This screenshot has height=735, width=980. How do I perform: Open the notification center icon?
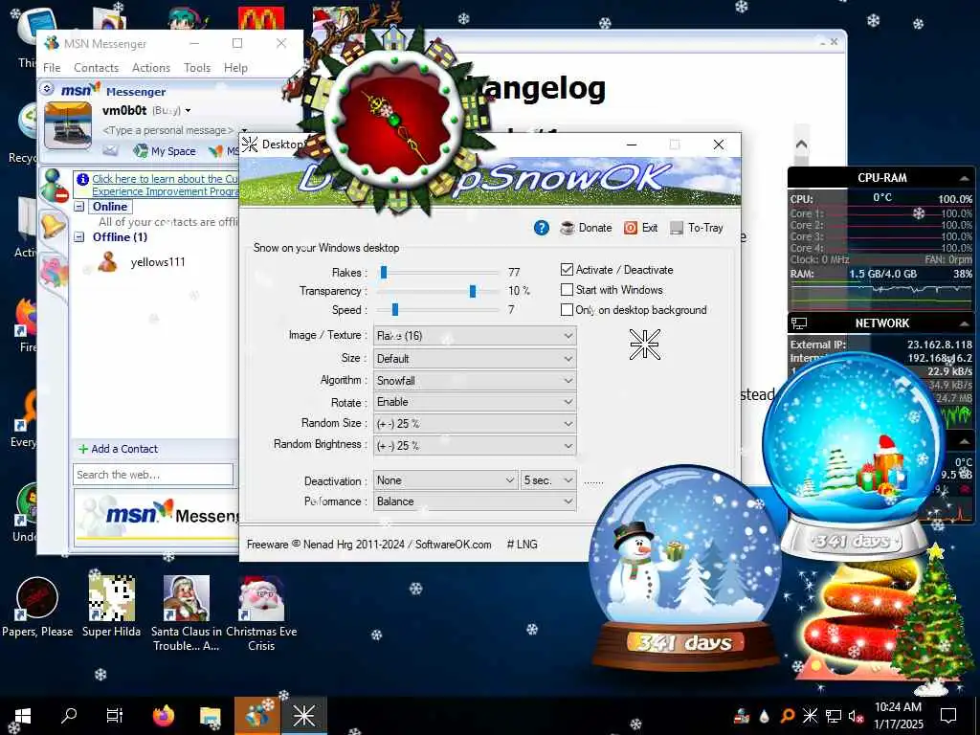click(948, 716)
